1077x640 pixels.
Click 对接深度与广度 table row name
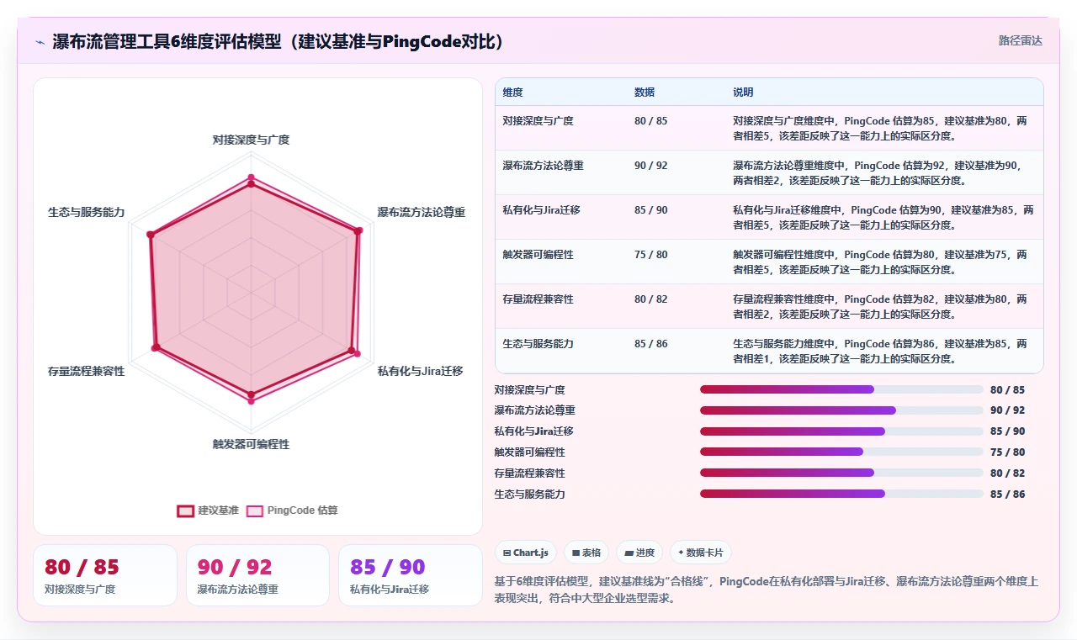[x=538, y=121]
